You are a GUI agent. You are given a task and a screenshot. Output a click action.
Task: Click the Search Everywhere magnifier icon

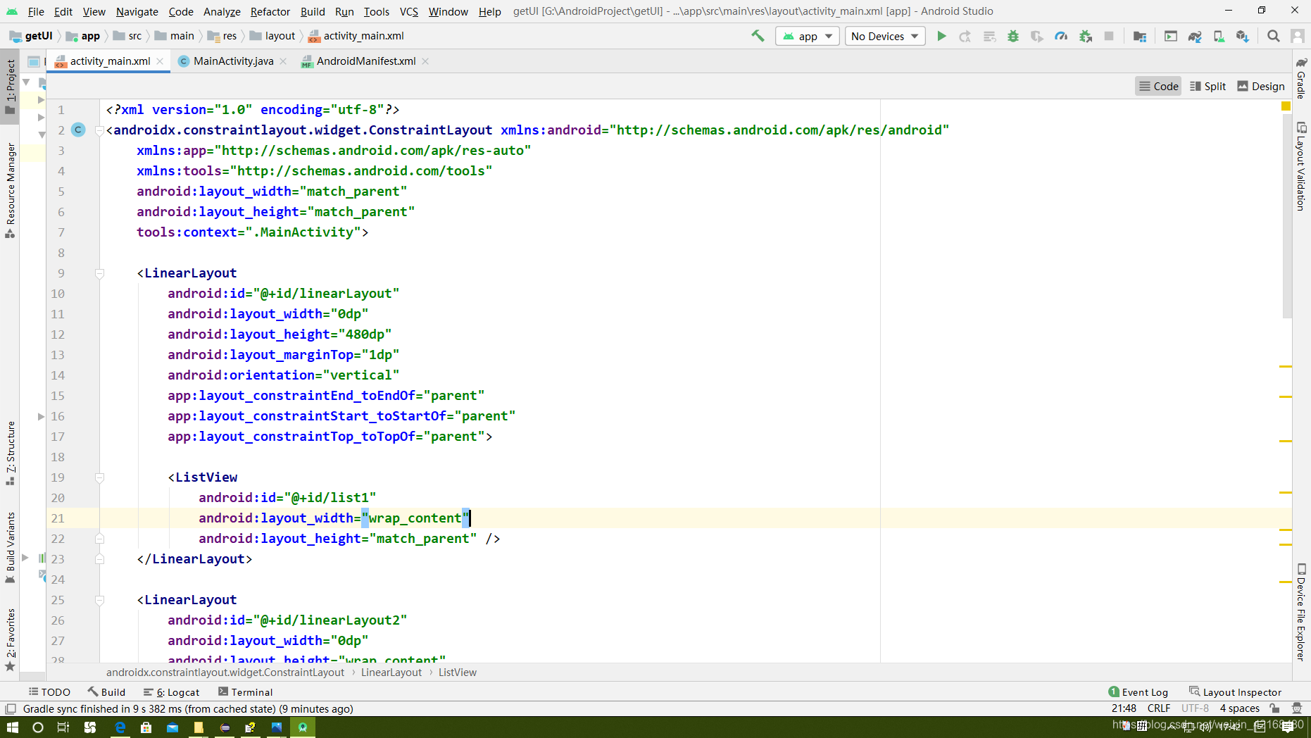click(x=1274, y=36)
